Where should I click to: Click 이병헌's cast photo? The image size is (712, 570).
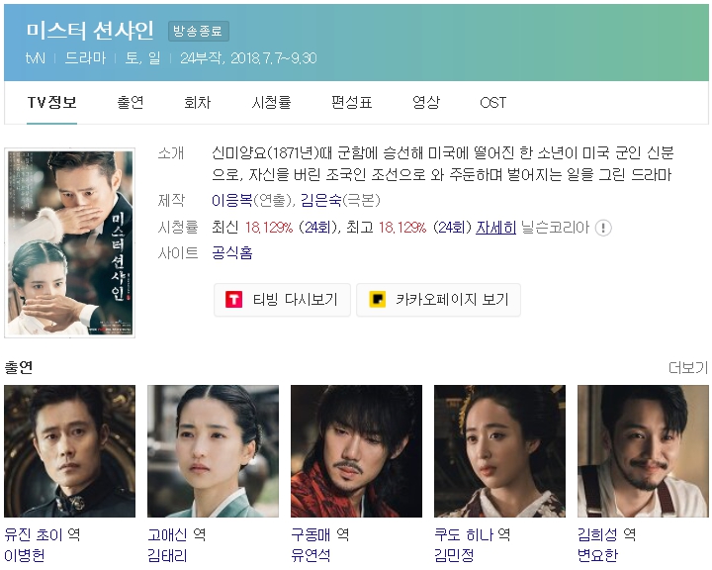69,451
